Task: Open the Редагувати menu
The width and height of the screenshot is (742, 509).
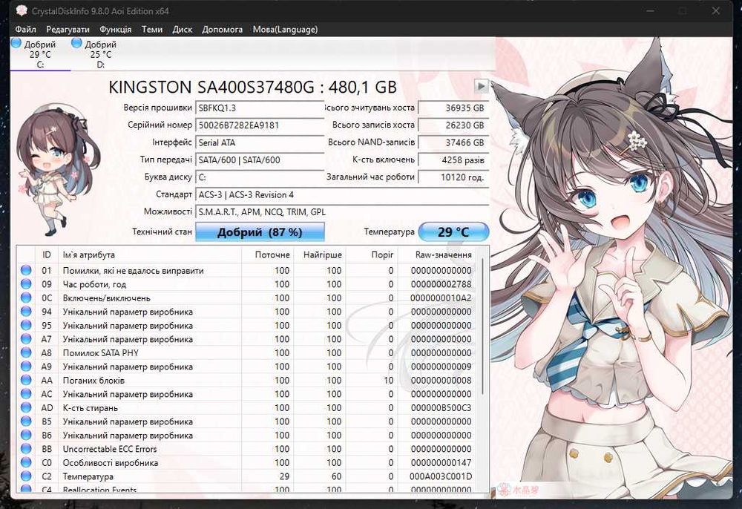Action: point(68,30)
